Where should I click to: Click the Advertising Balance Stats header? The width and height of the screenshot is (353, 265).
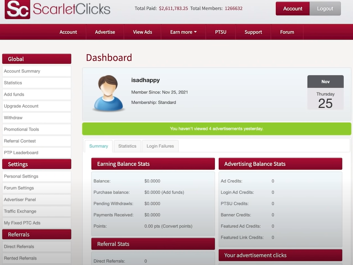(x=280, y=164)
